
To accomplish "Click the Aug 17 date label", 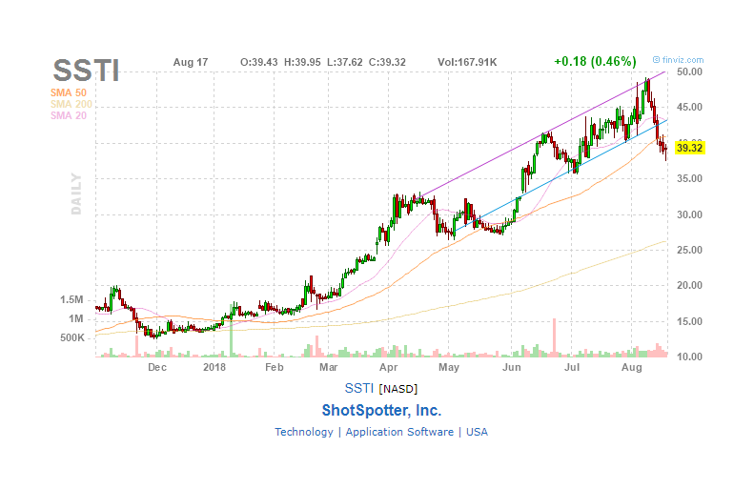I will pyautogui.click(x=191, y=62).
